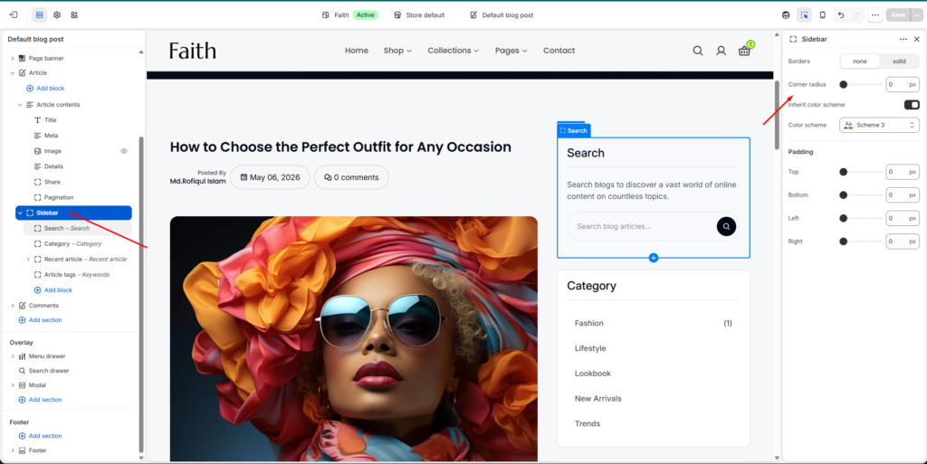This screenshot has width=927, height=464.
Task: Open the top bar more-actions ellipsis
Action: click(875, 14)
